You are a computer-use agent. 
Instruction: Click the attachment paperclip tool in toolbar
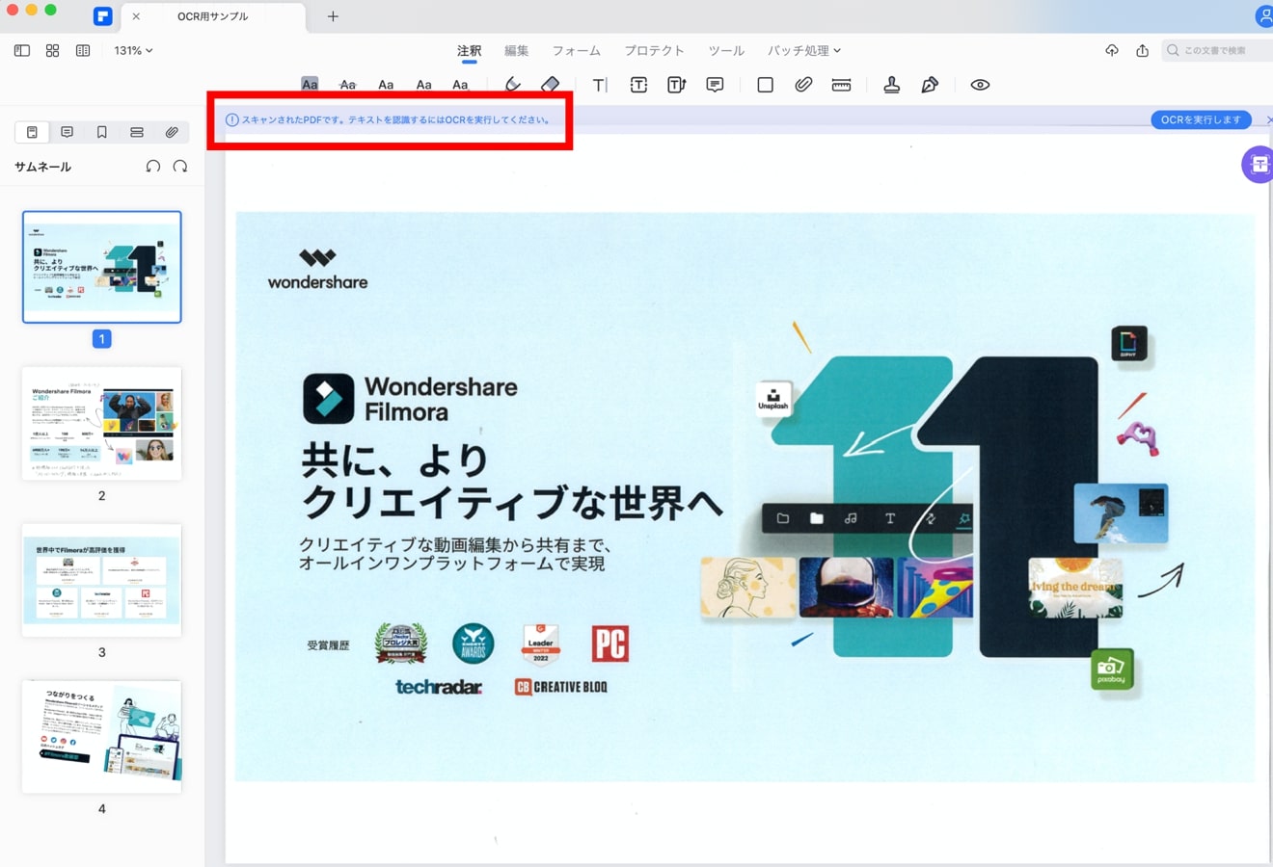pyautogui.click(x=803, y=85)
